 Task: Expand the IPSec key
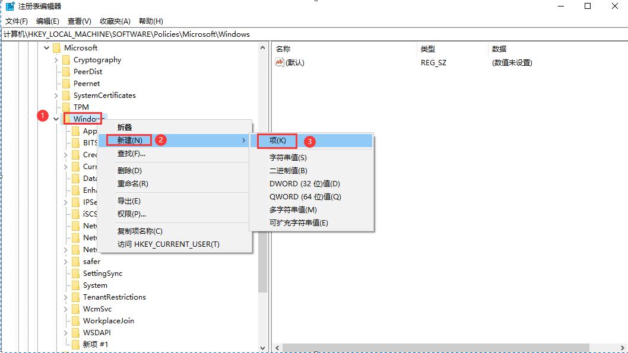tap(65, 202)
